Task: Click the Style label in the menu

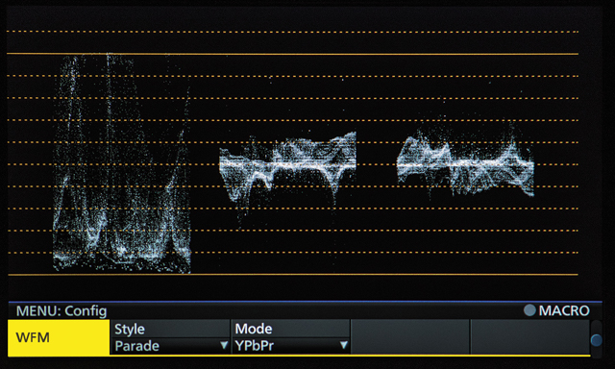Action: click(x=130, y=329)
